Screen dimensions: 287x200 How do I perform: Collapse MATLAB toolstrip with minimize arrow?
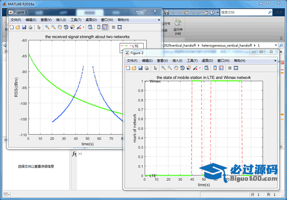tap(281, 38)
